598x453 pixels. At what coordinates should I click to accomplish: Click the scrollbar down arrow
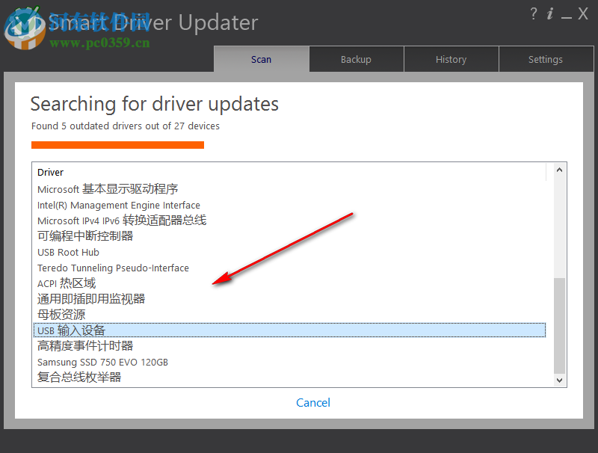click(x=559, y=380)
